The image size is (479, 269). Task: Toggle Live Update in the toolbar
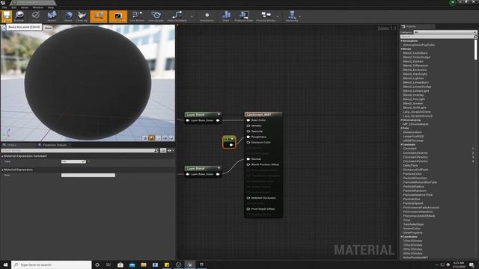[156, 16]
